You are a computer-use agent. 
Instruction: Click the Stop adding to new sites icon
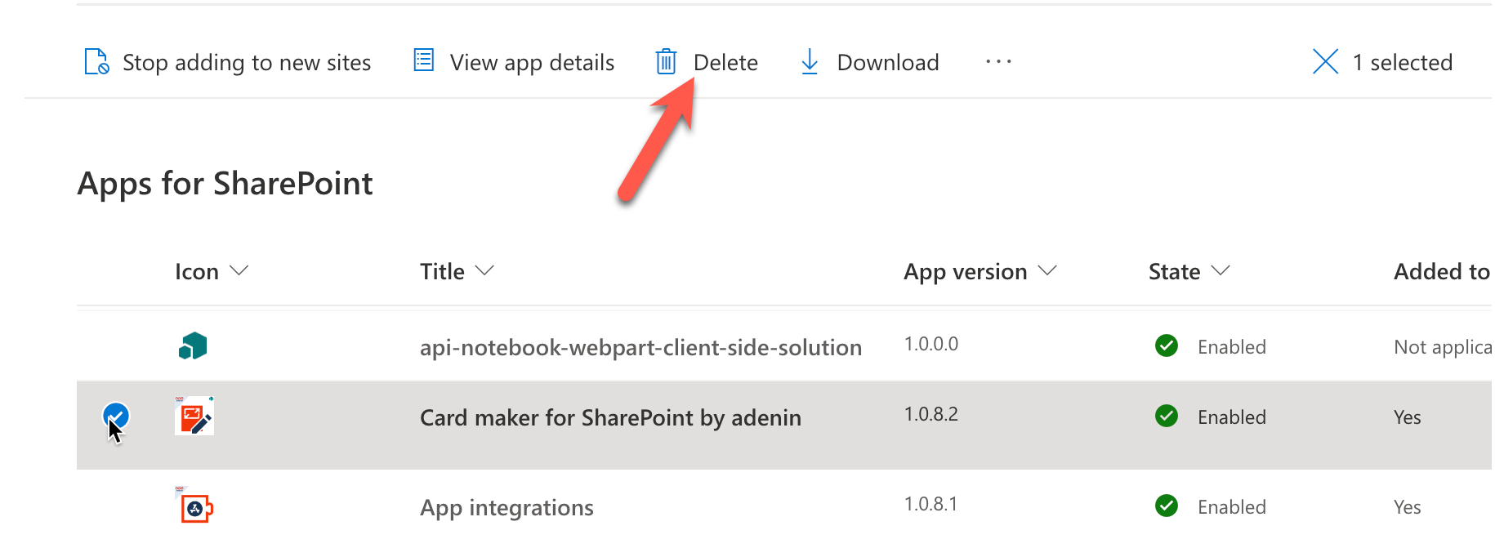[x=96, y=62]
